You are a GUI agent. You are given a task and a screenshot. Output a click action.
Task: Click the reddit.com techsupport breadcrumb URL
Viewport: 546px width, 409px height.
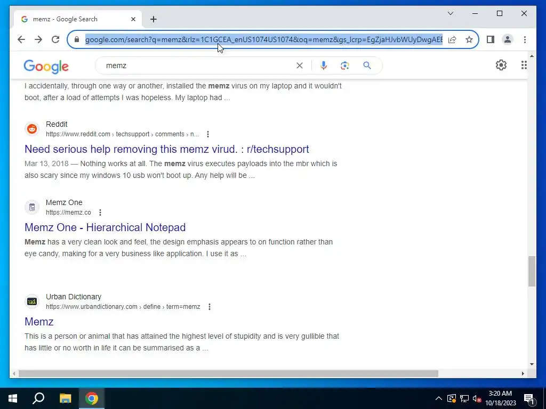122,134
